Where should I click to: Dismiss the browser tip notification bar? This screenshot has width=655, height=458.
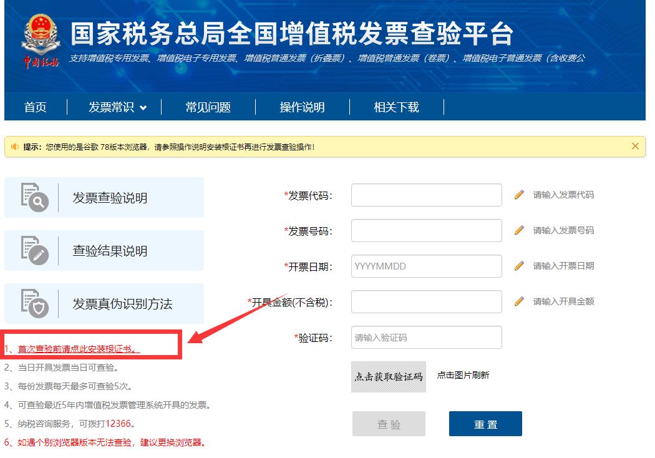tap(635, 146)
